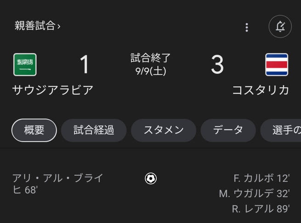This screenshot has width=301, height=223.
Task: Switch to the 試合経過 tab
Action: coord(94,130)
